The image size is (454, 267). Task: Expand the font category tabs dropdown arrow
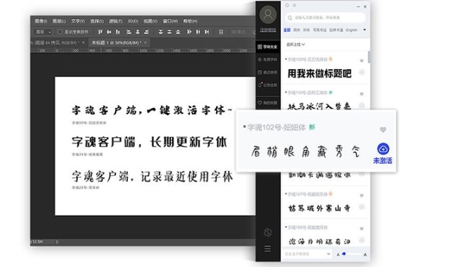364,30
